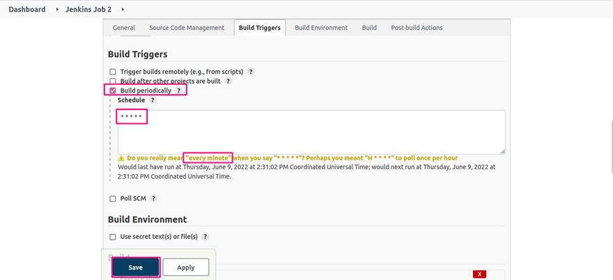The image size is (613, 280).
Task: Click the yellow warning triangle icon
Action: [121, 158]
